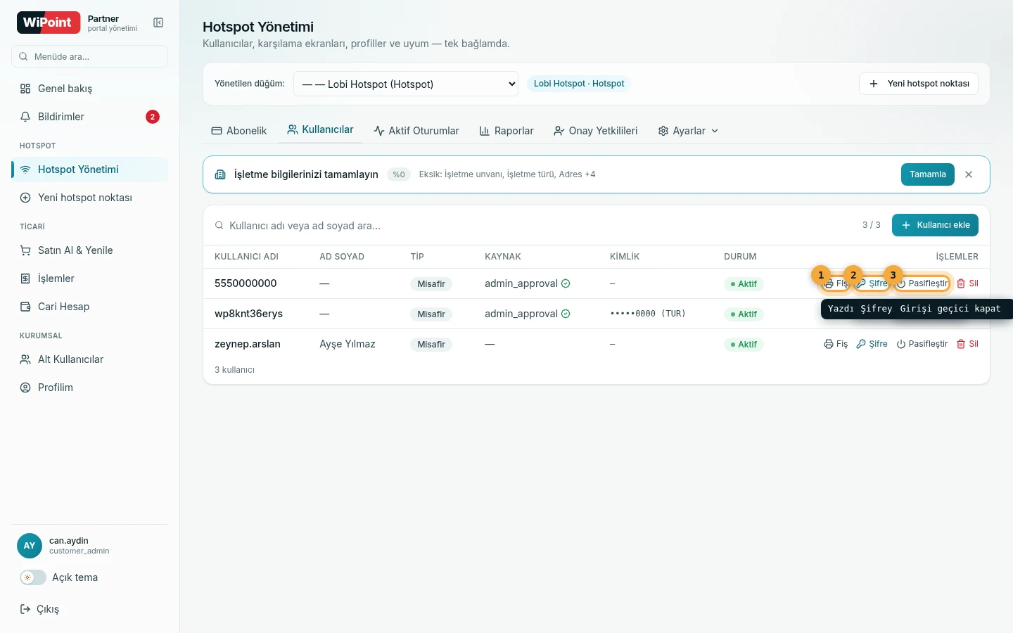Delete zeynep.arslan with Sil
Screen dimensions: 1013x633
point(967,344)
